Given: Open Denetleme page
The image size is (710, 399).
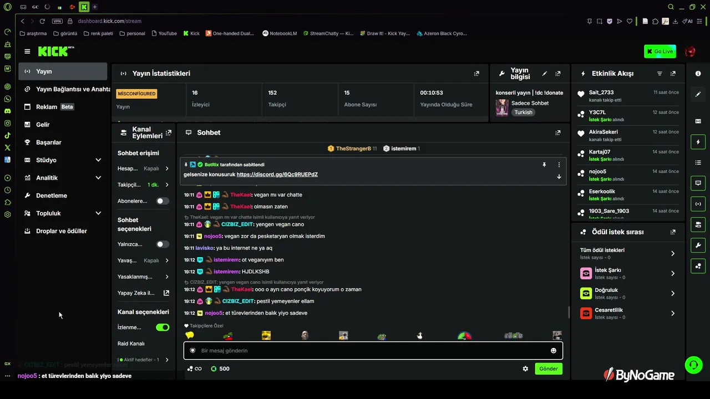Looking at the screenshot, I should click(63, 196).
